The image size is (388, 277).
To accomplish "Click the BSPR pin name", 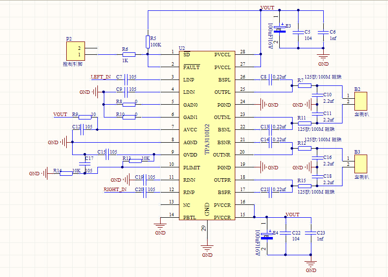I will point(224,193).
